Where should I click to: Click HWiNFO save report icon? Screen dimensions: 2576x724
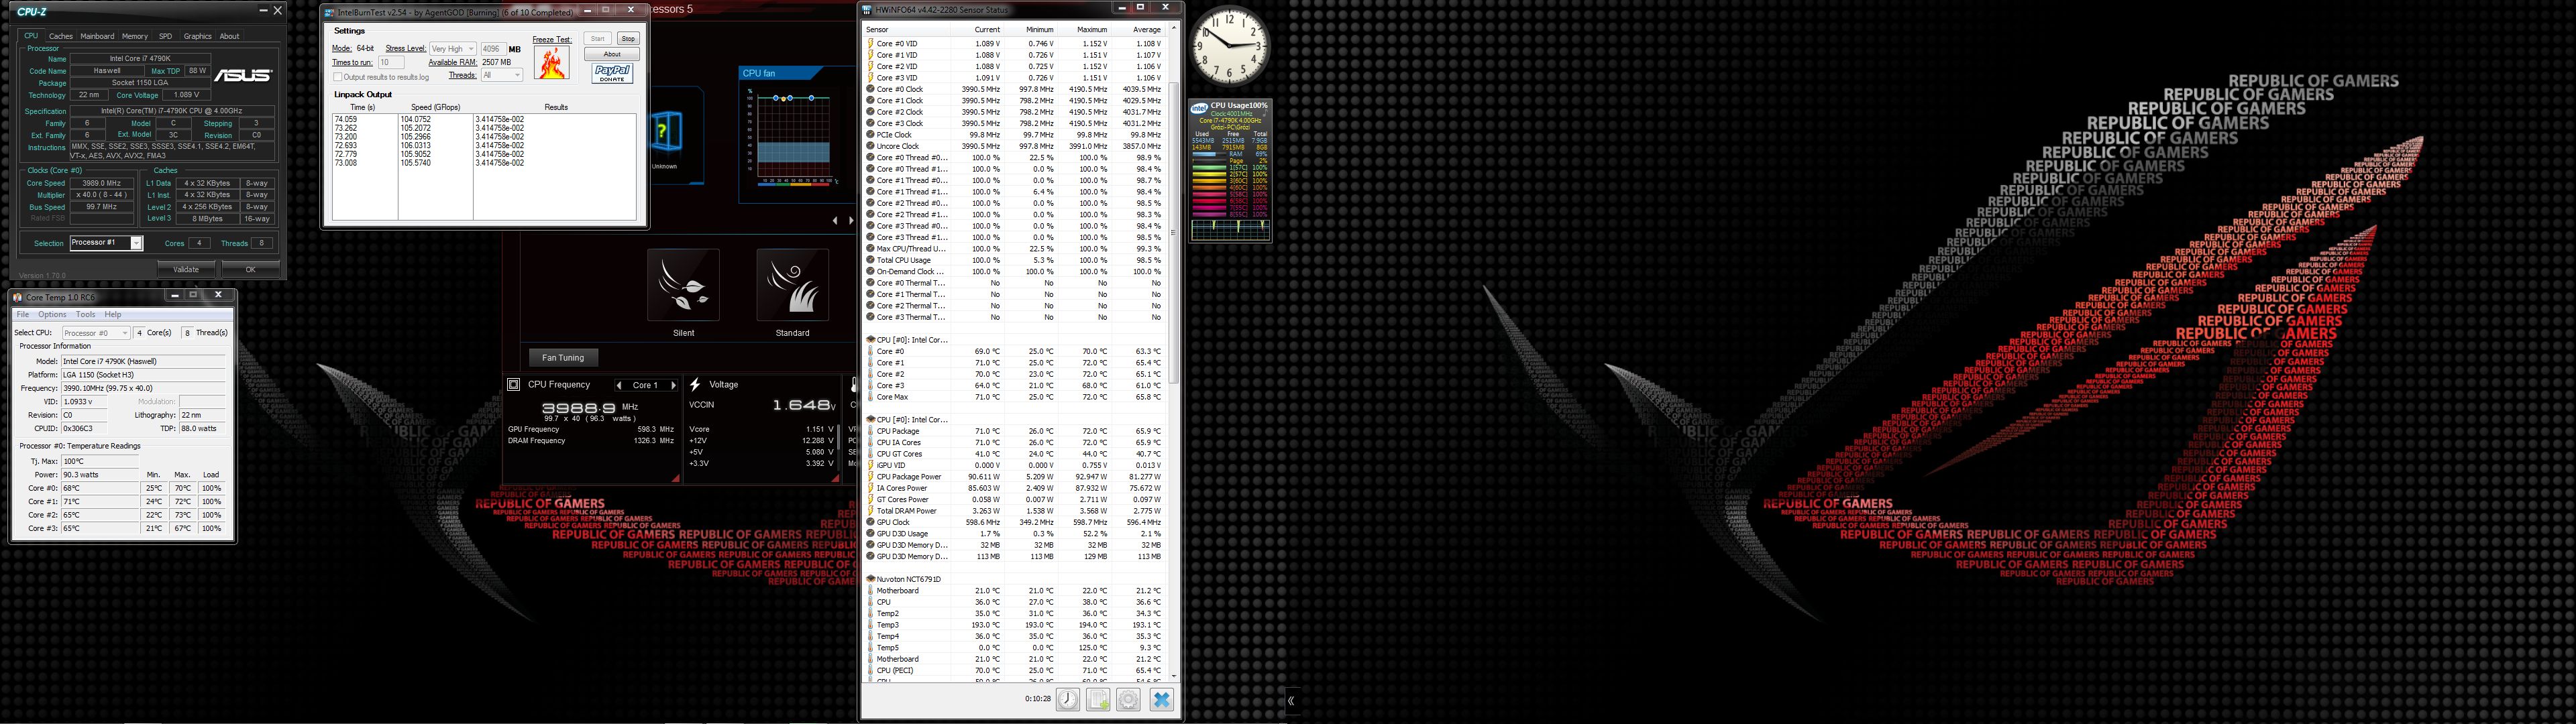coord(1098,699)
